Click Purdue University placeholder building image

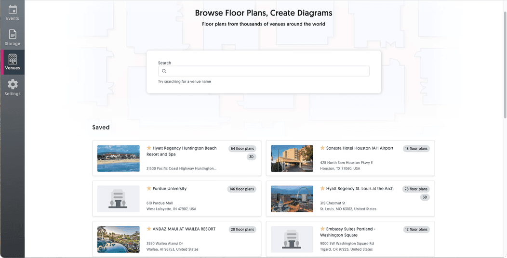click(119, 199)
